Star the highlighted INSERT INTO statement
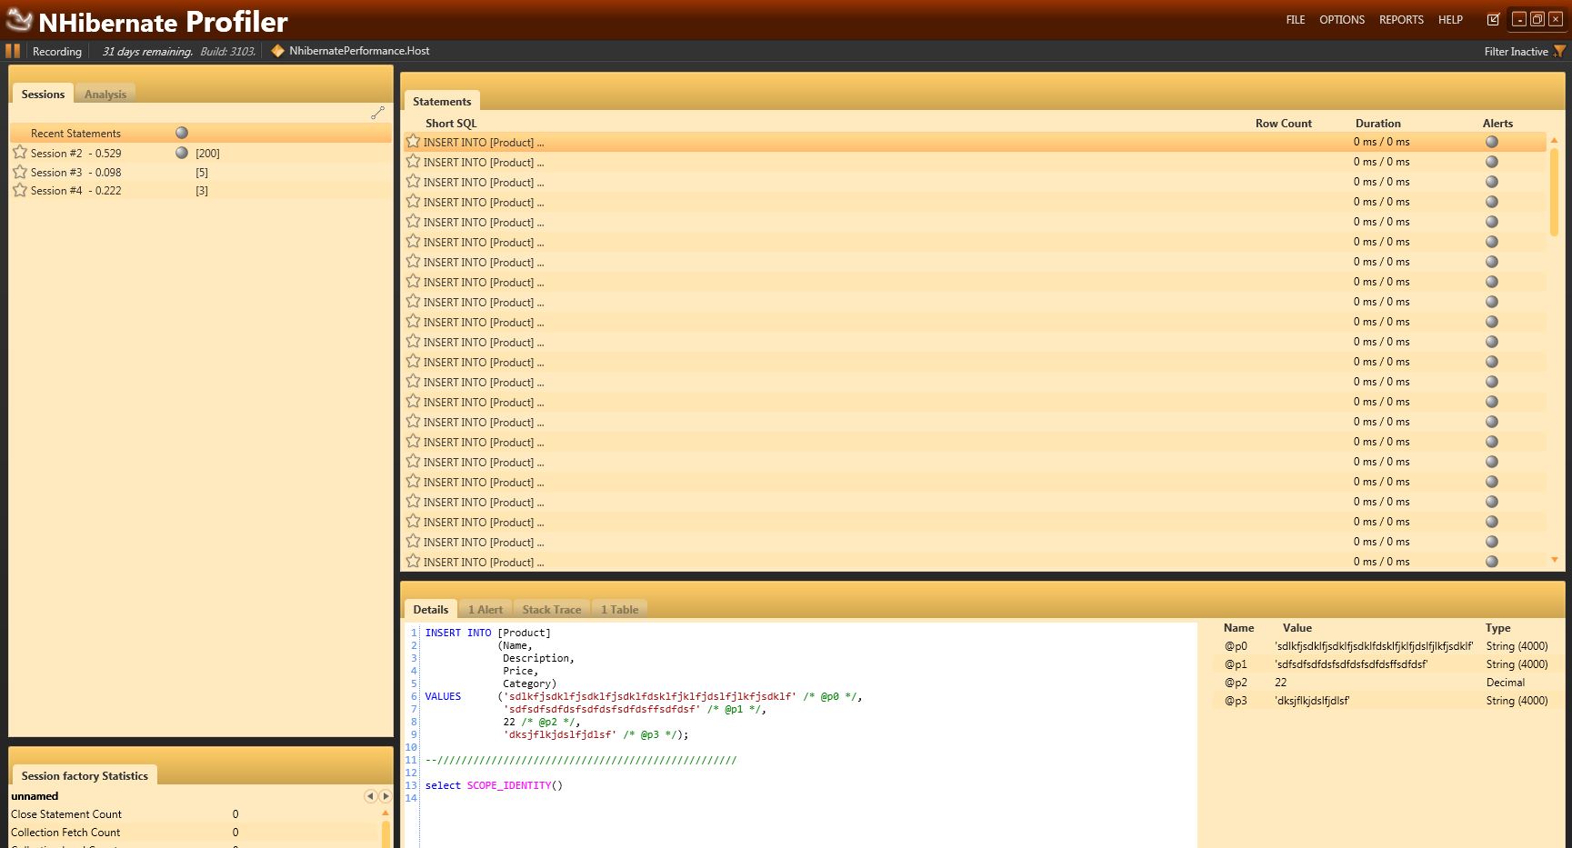 (x=413, y=141)
